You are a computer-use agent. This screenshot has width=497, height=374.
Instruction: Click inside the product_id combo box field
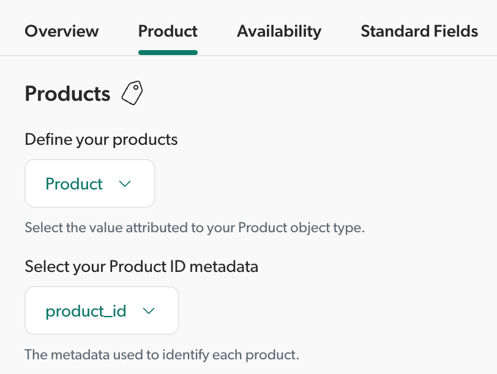pyautogui.click(x=102, y=310)
